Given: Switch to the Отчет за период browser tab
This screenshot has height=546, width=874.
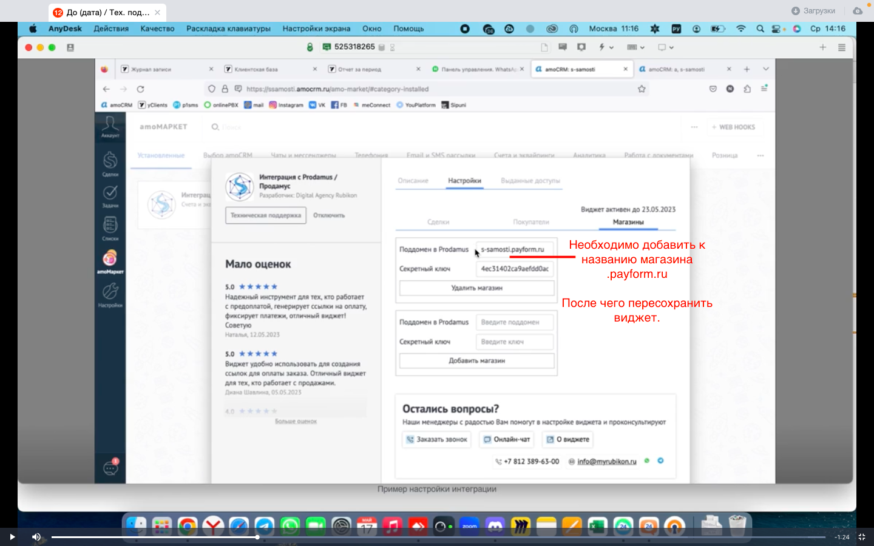Looking at the screenshot, I should 374,69.
